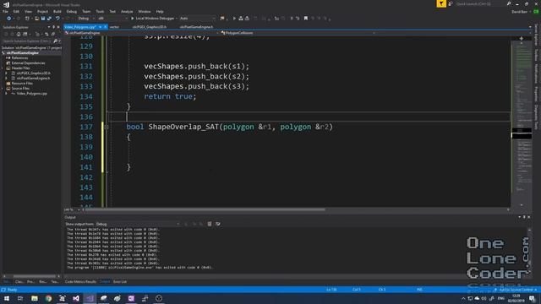The height and width of the screenshot is (304, 541).
Task: Open the OneNote taskbar icon
Action: 131,298
